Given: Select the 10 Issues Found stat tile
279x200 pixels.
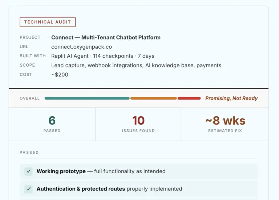Looking at the screenshot, I should pyautogui.click(x=138, y=124).
